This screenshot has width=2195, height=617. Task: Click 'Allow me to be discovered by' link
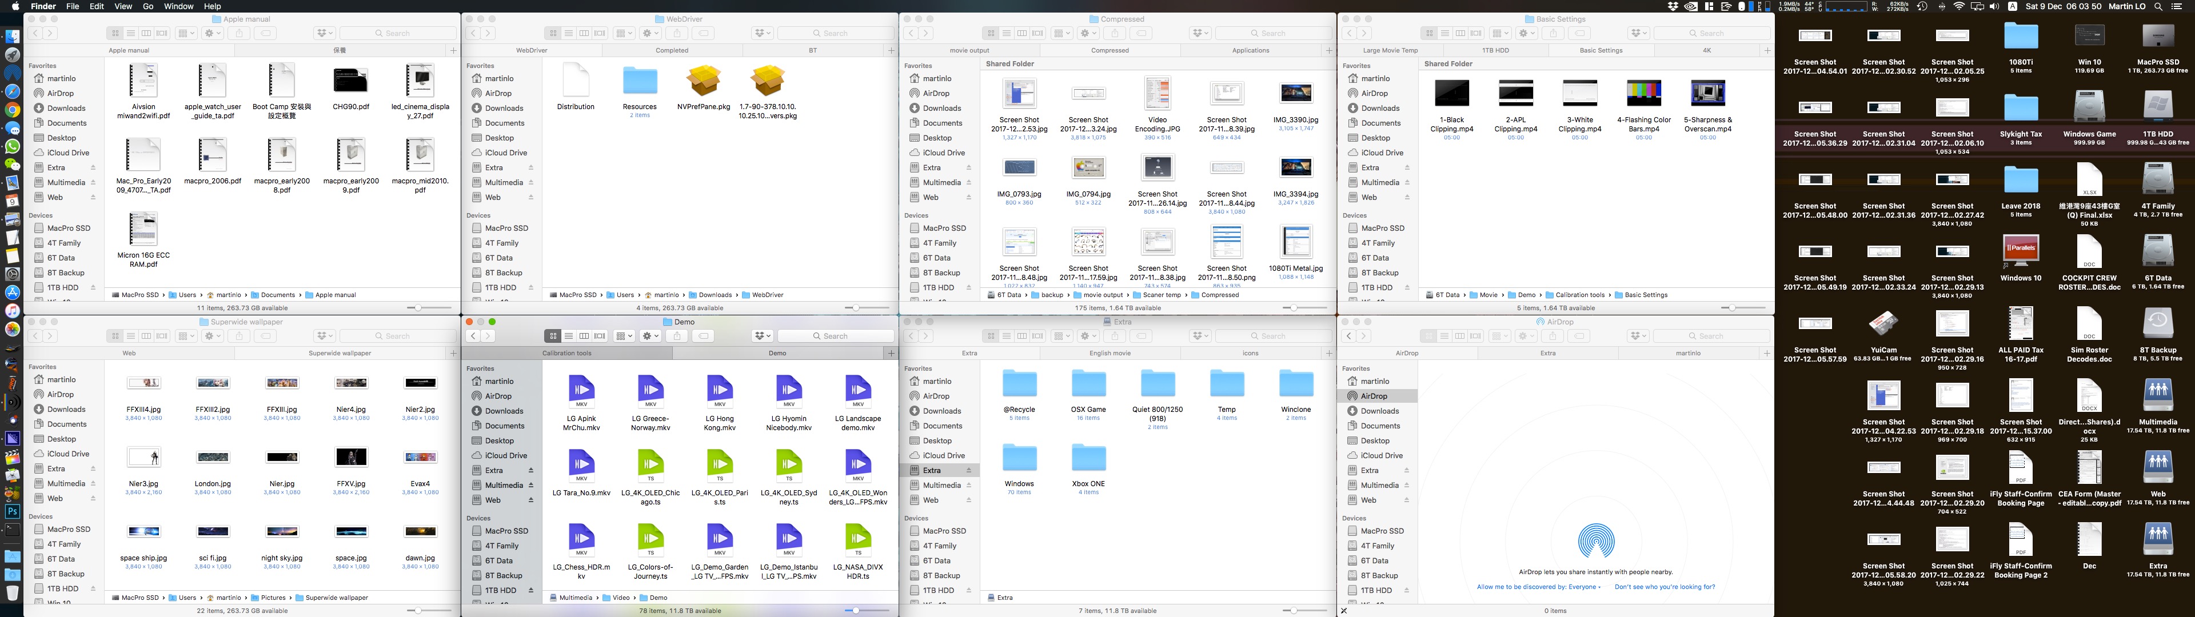pyautogui.click(x=1538, y=586)
